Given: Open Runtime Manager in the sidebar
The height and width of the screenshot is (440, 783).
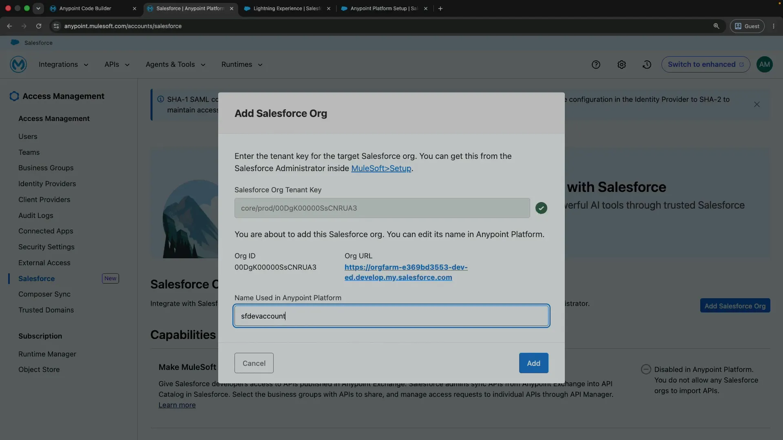Looking at the screenshot, I should [x=47, y=354].
